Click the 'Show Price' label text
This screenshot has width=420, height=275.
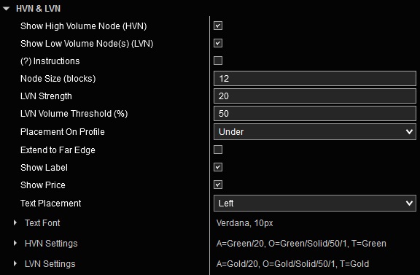point(43,185)
